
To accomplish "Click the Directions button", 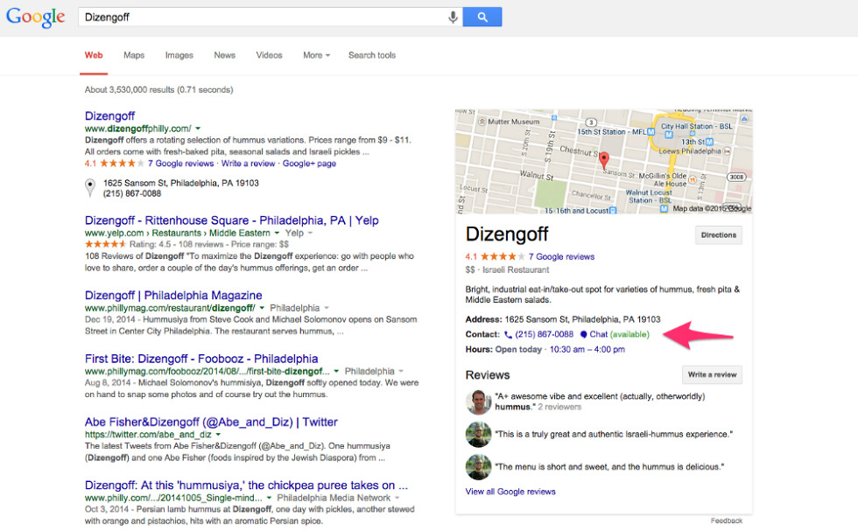I will 718,234.
